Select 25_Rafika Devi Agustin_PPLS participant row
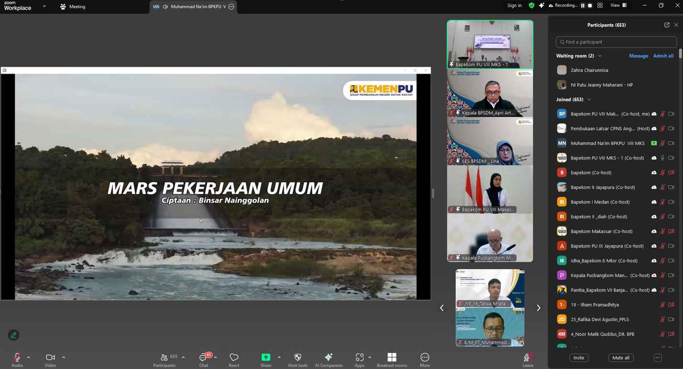Image resolution: width=683 pixels, height=369 pixels. (x=616, y=319)
